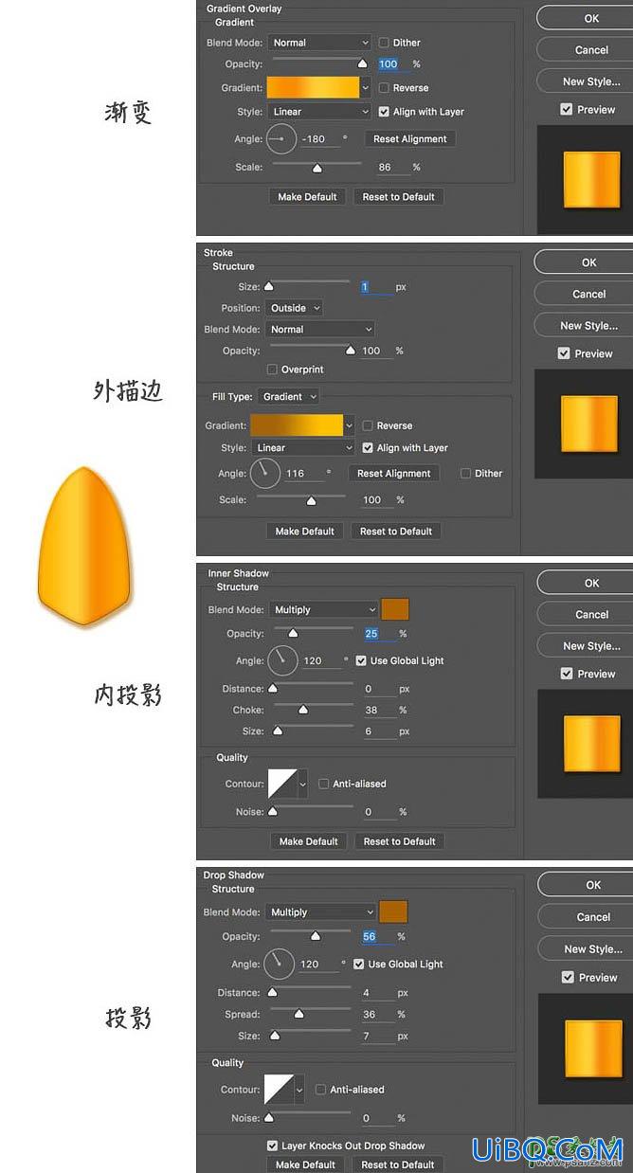
Task: Enable the Overprint checkbox in Stroke
Action: [272, 370]
